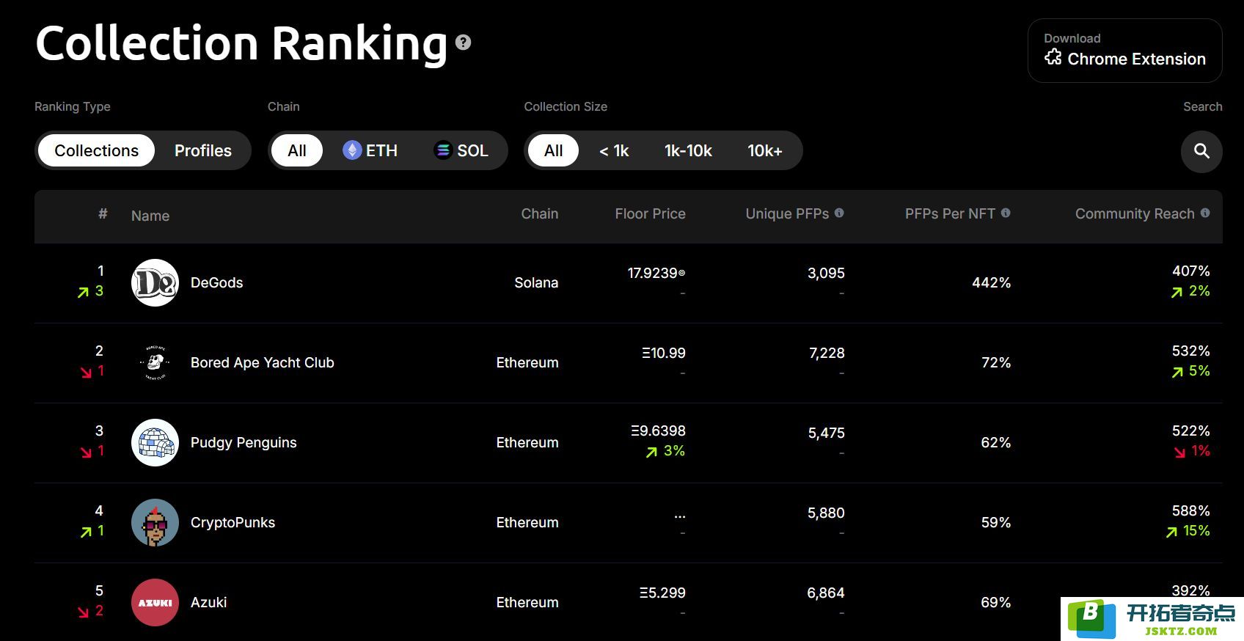Click the help icon beside Collection Ranking

tap(463, 43)
